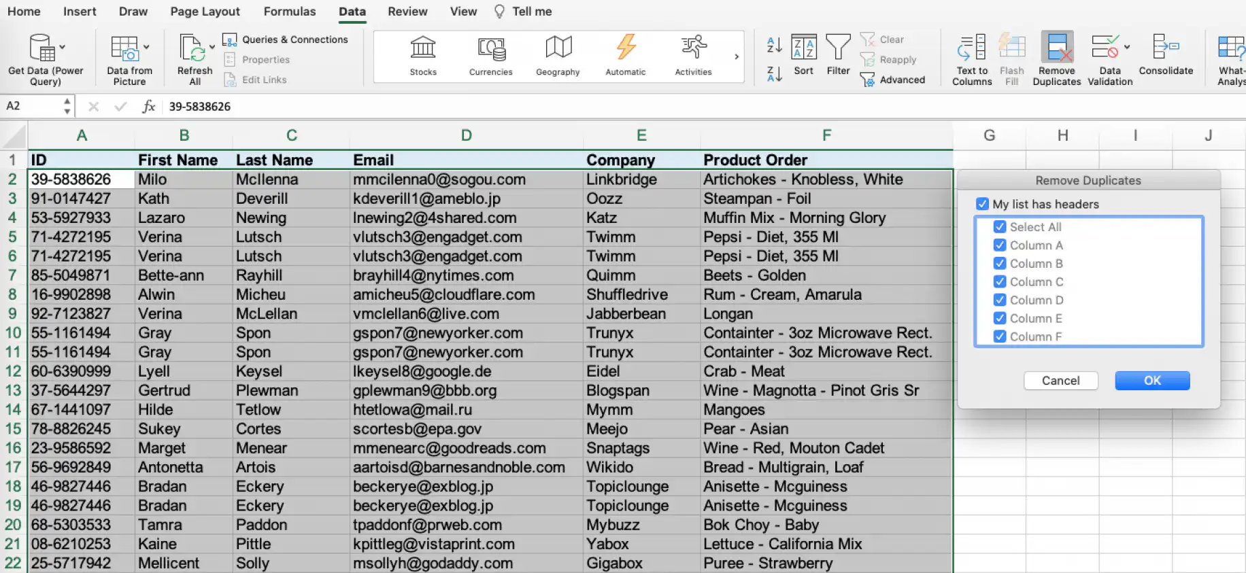Expand the Data from Picture dropdown arrow

click(x=146, y=48)
